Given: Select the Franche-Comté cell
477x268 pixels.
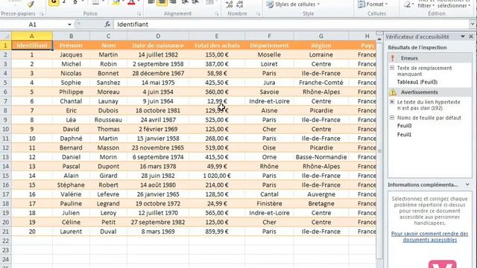Looking at the screenshot, I should (x=321, y=83).
